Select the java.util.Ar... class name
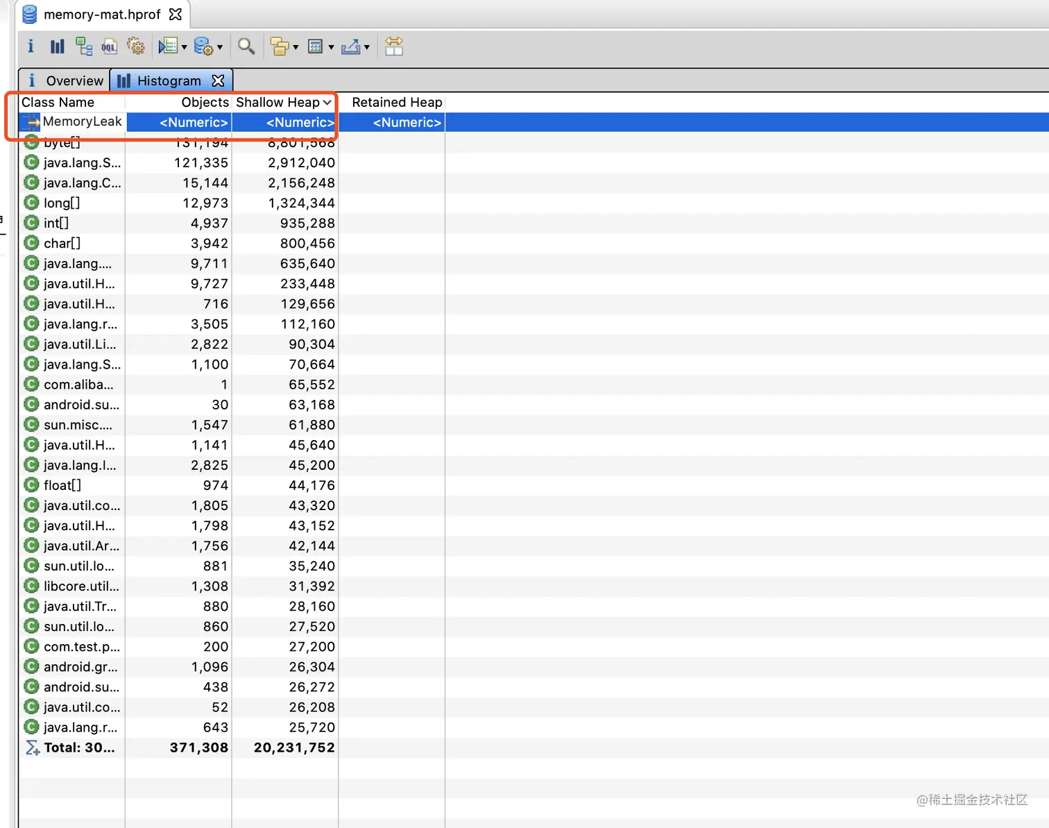The height and width of the screenshot is (828, 1049). tap(81, 546)
